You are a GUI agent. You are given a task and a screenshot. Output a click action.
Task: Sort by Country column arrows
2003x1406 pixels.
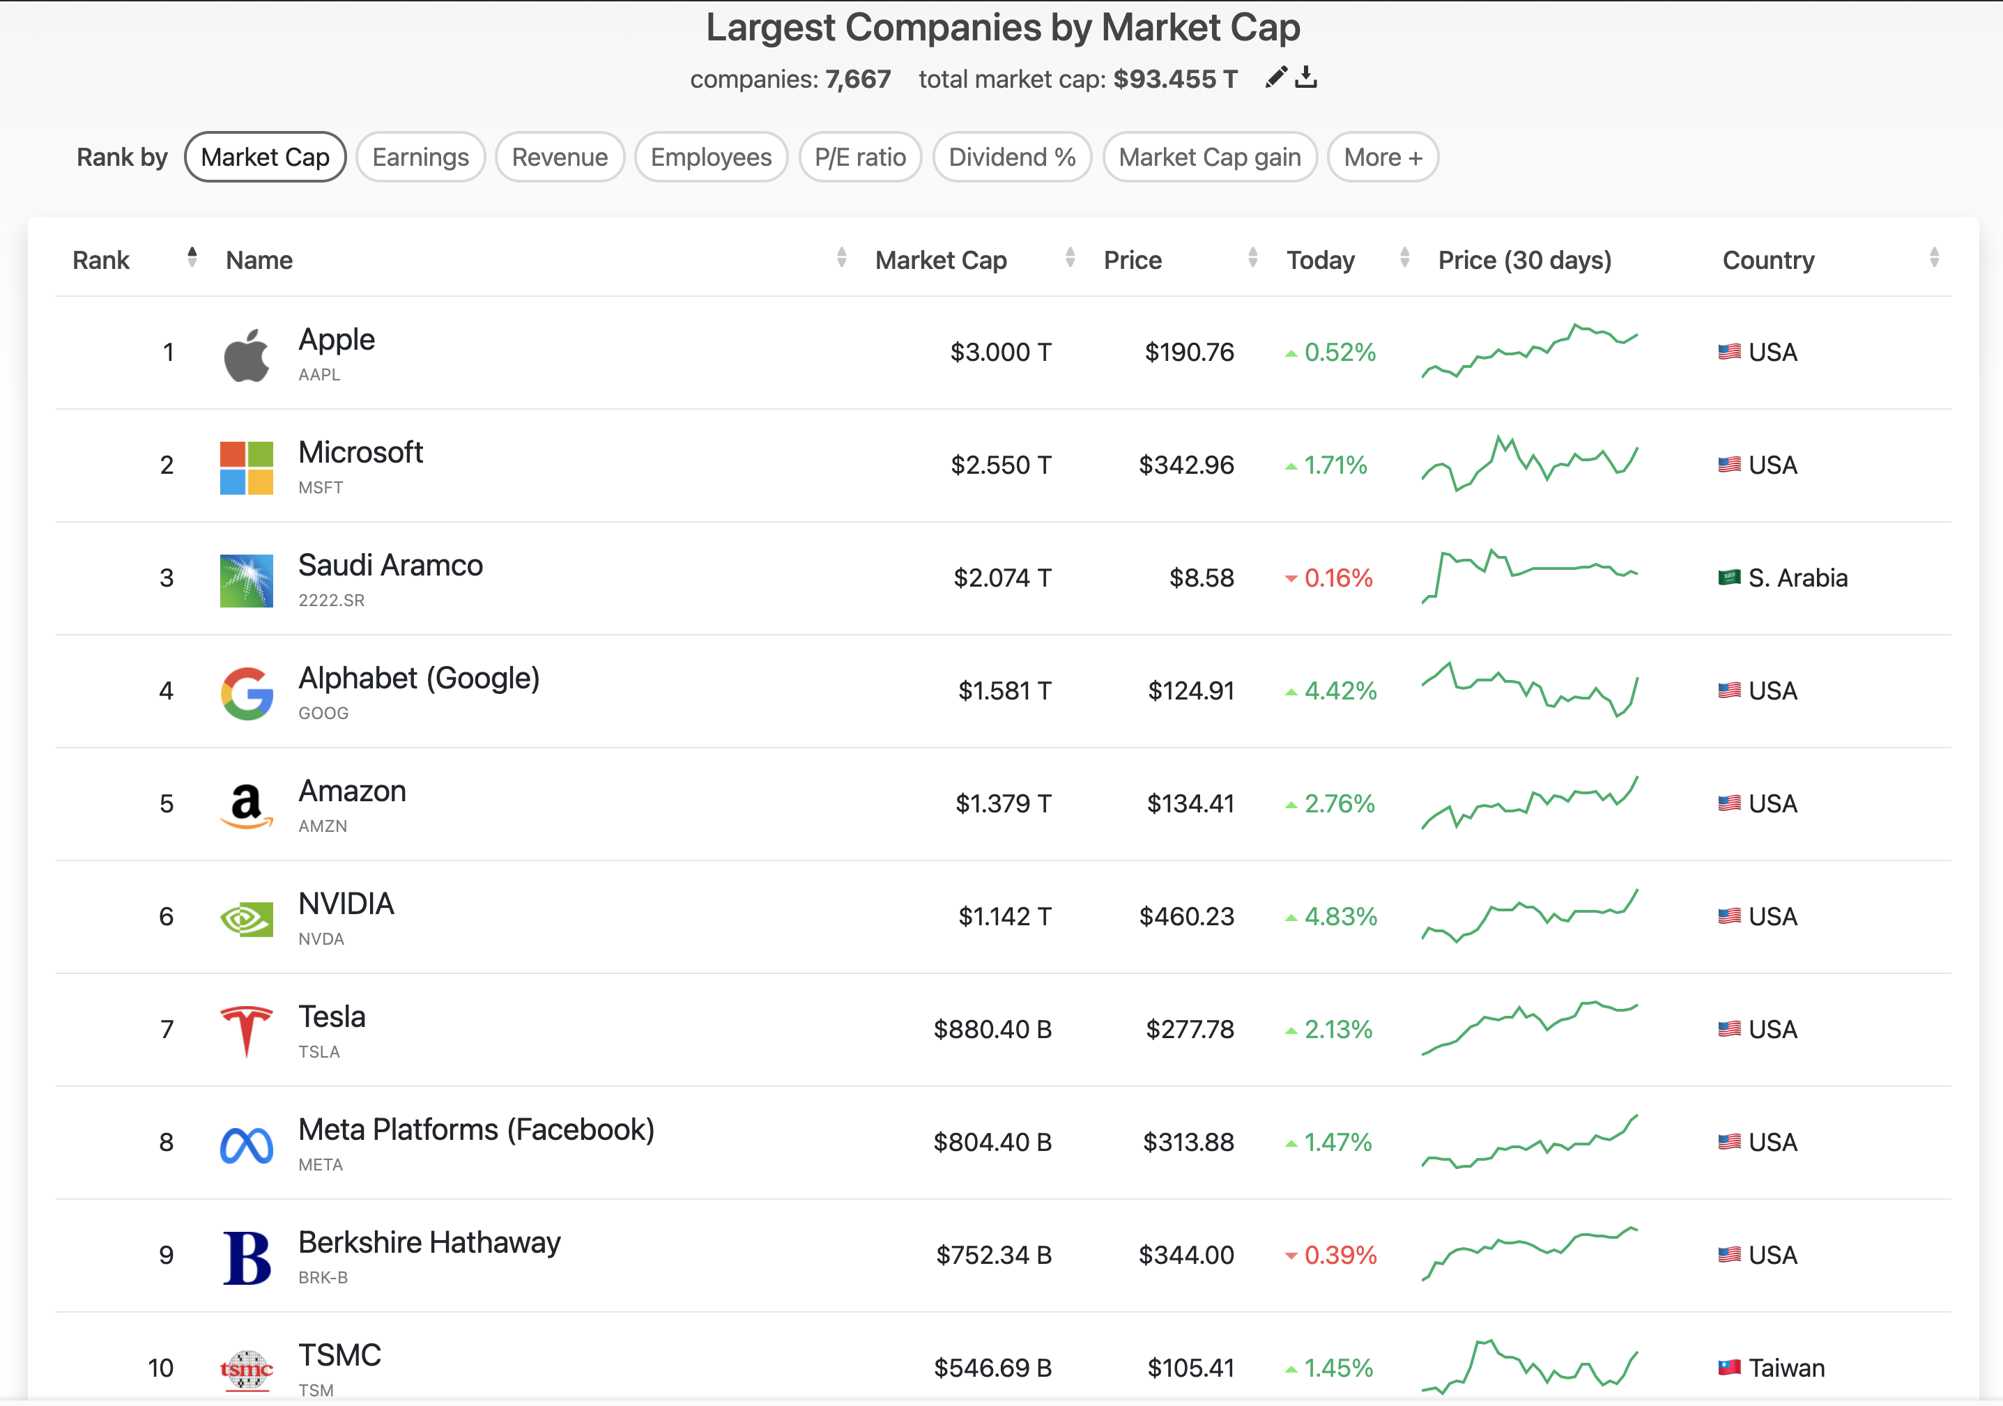pyautogui.click(x=1934, y=257)
